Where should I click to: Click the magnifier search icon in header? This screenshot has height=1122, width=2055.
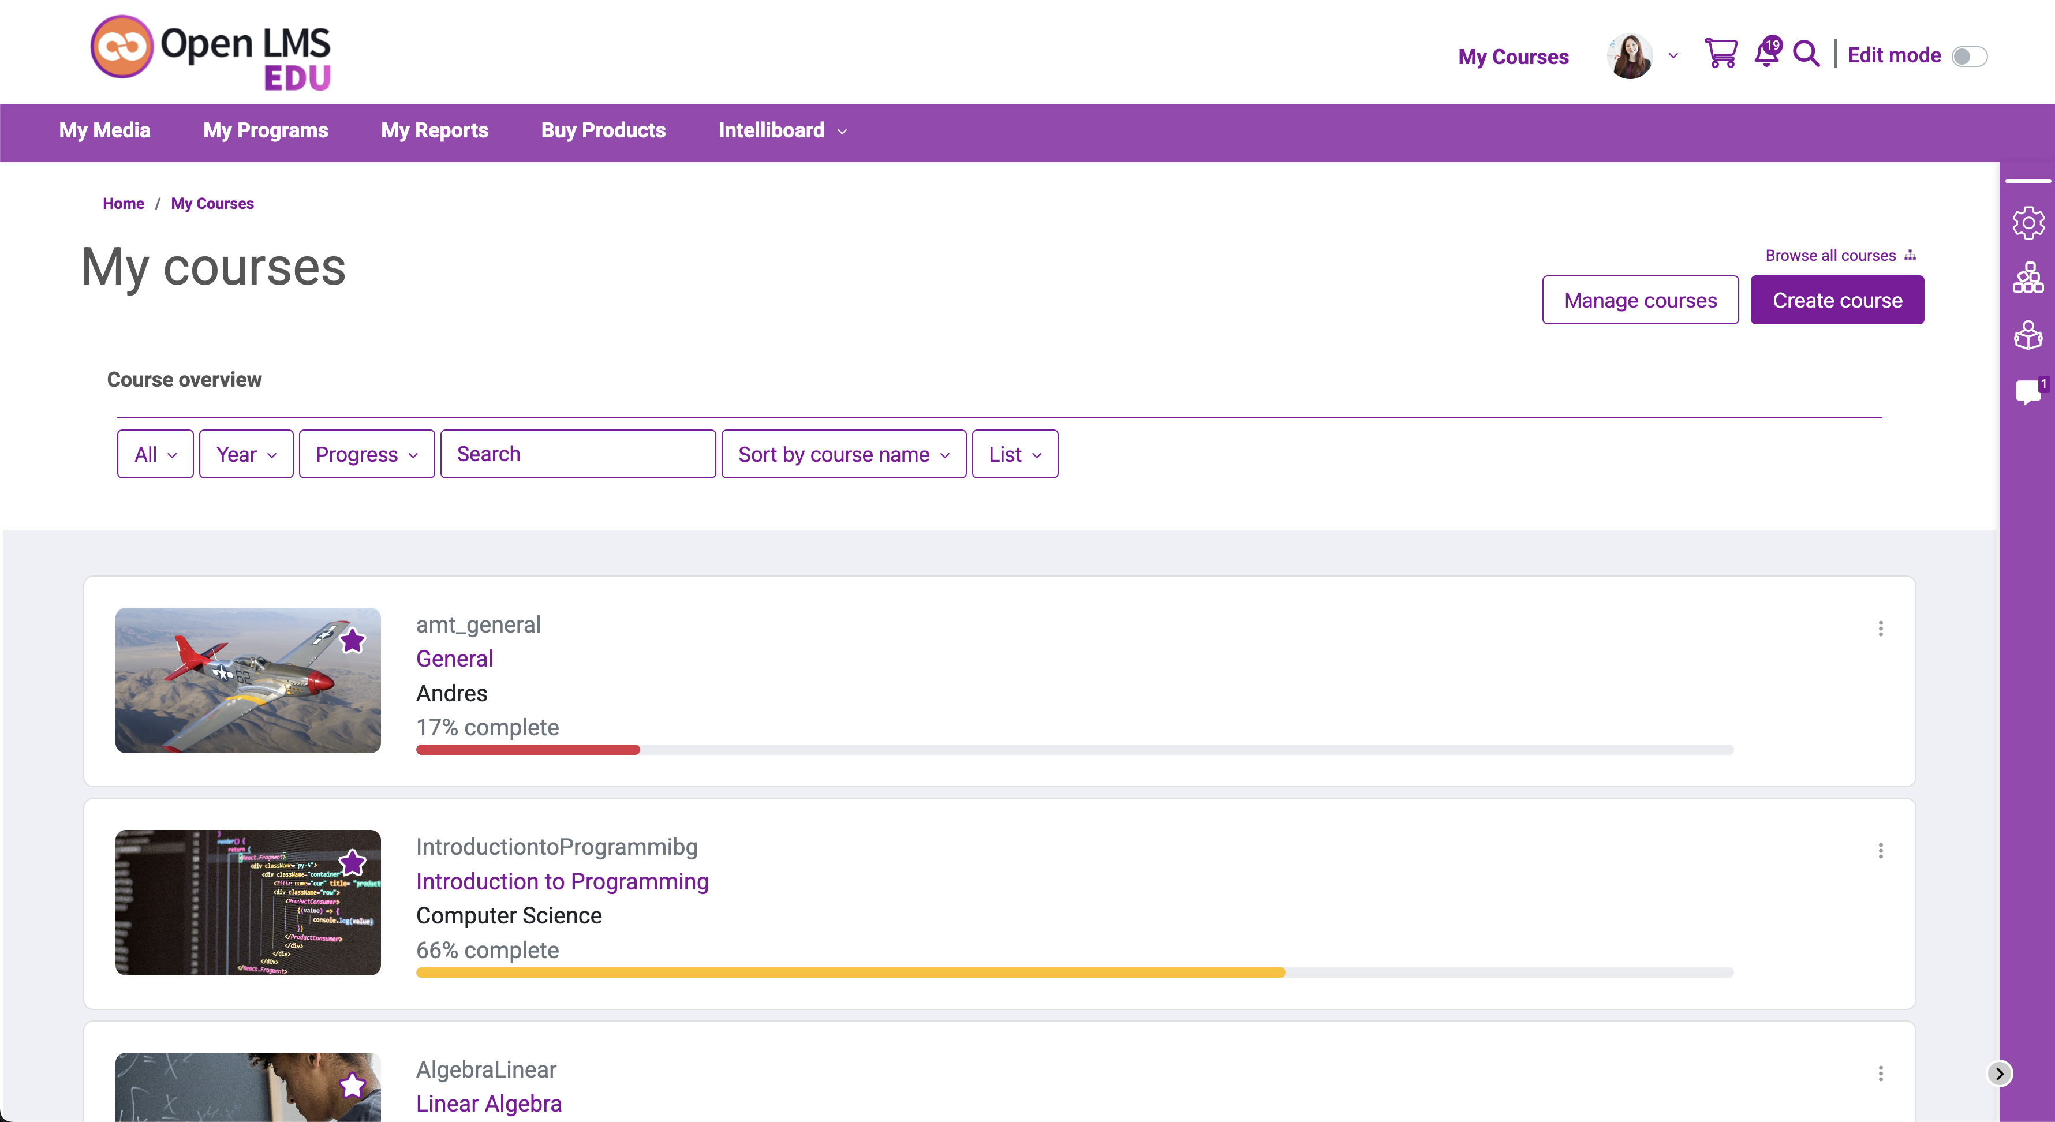pos(1806,54)
